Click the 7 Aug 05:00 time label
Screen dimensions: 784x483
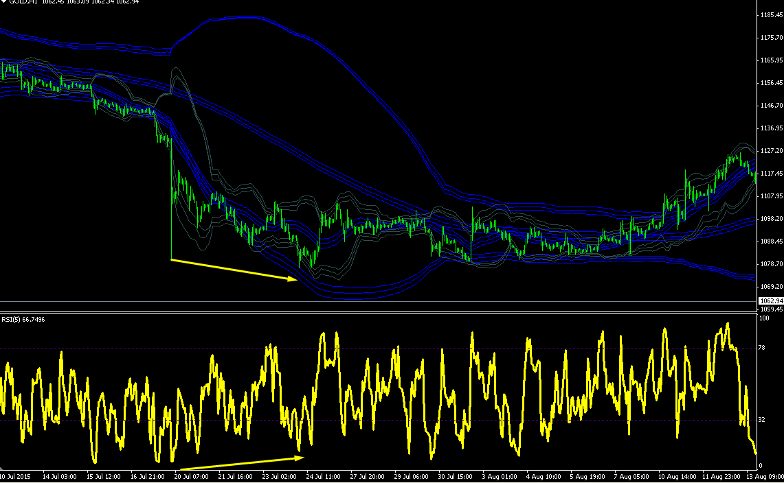pyautogui.click(x=631, y=477)
